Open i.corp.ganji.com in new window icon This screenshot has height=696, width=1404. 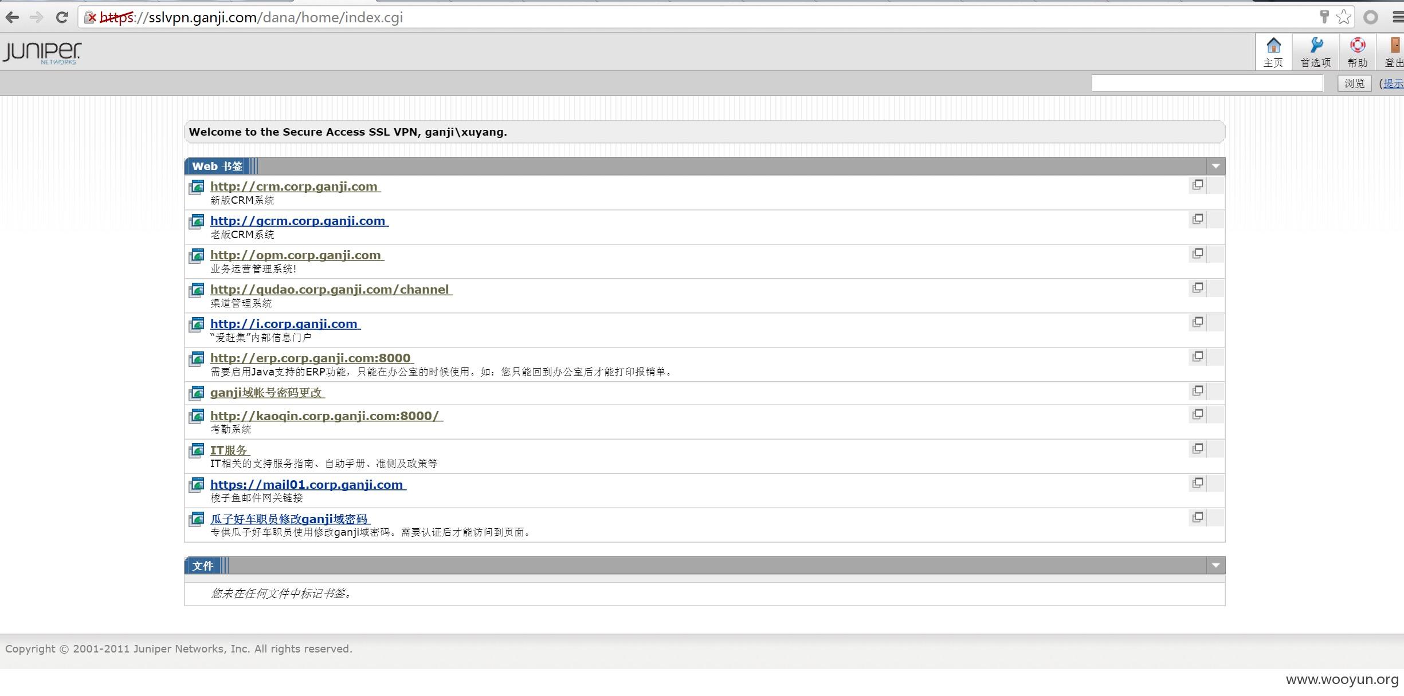coord(1198,322)
